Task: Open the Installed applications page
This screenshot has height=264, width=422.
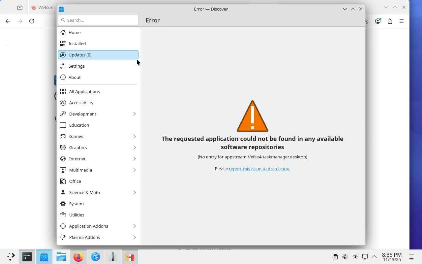Action: coord(98,44)
